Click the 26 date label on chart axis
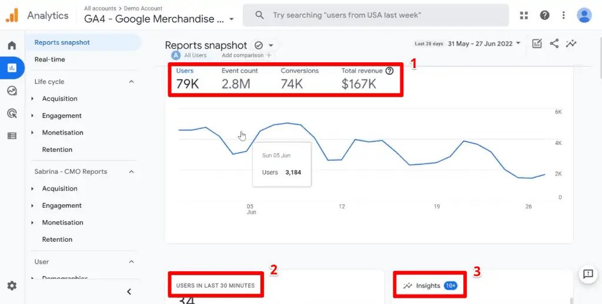Screen dimensions: 602x304 click(x=529, y=206)
